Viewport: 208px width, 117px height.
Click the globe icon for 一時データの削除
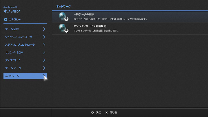(63, 16)
